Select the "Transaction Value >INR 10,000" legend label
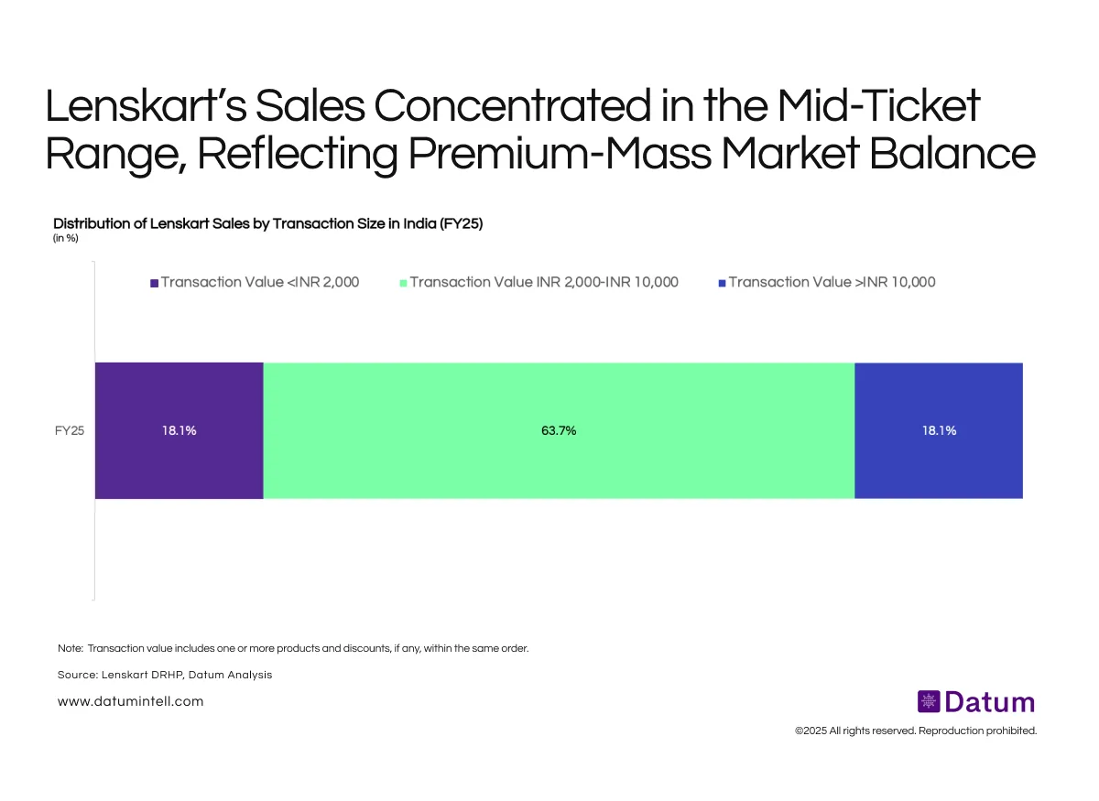The height and width of the screenshot is (801, 1099). [832, 282]
